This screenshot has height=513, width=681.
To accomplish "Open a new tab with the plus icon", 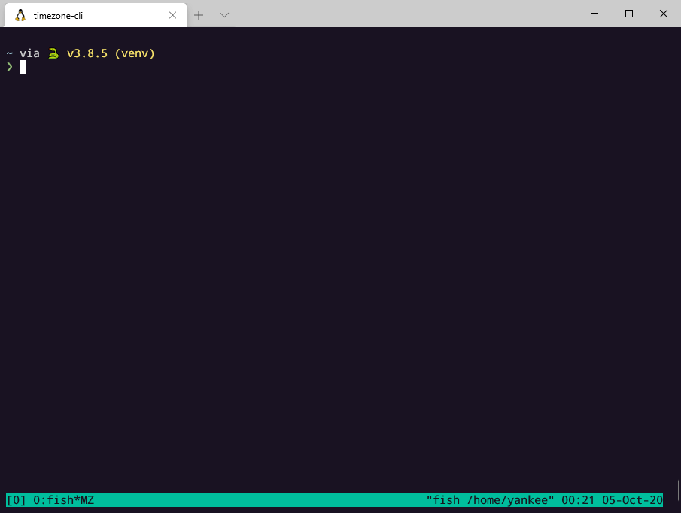I will point(198,14).
